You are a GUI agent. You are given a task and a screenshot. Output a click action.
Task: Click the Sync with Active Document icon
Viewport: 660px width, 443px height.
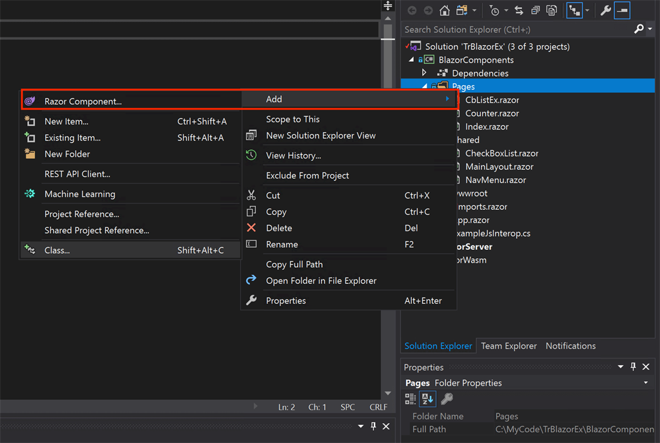(519, 10)
